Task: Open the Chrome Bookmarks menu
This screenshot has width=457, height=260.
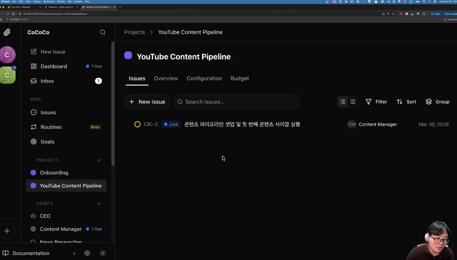Action: coord(49,1)
